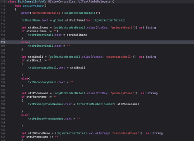Click UITextFieldDelegate in the class declaration
The width and height of the screenshot is (194, 141).
click(94, 2)
